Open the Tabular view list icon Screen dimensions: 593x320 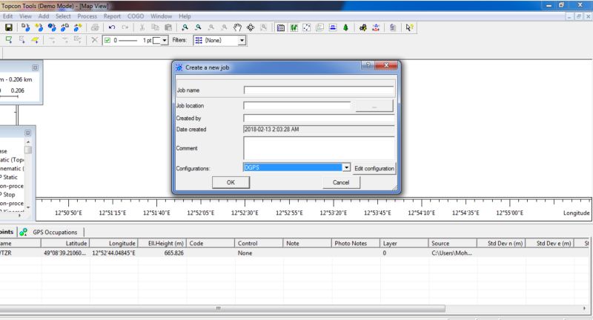click(x=281, y=27)
